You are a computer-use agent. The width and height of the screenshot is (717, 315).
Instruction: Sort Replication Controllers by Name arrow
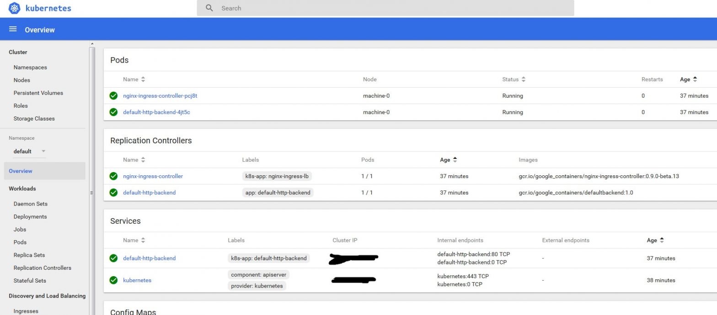tap(143, 160)
